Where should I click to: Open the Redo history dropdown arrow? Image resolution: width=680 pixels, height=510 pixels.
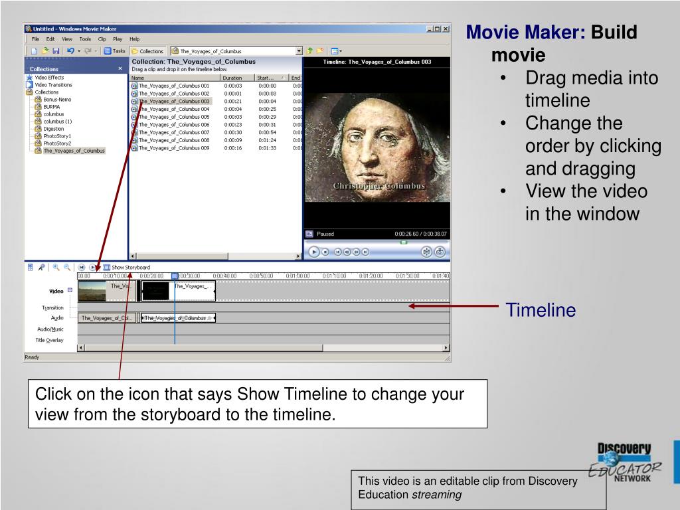click(x=96, y=51)
